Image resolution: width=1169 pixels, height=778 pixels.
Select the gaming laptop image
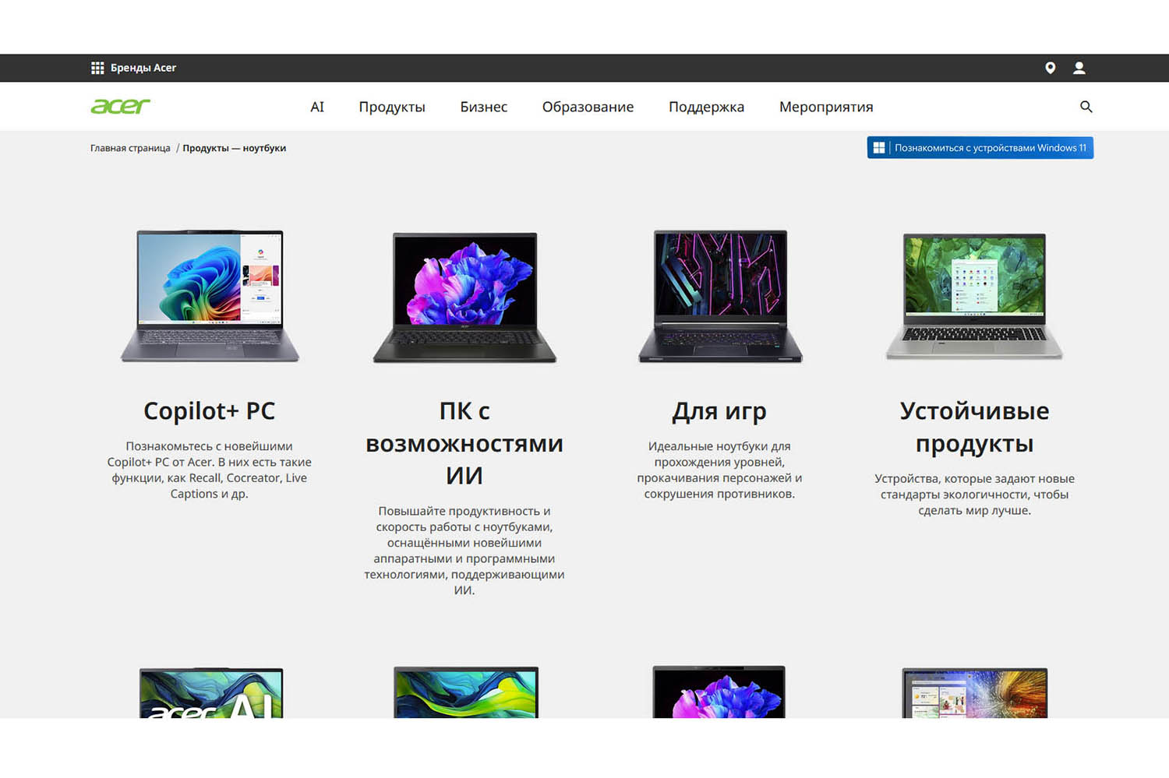719,296
